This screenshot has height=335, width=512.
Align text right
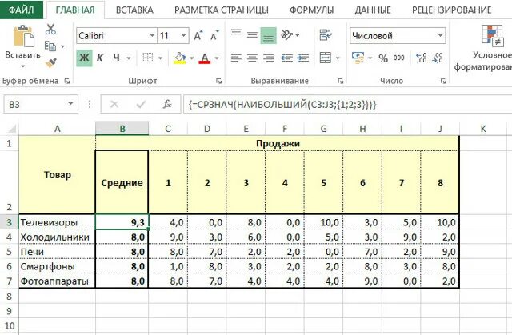pos(269,58)
